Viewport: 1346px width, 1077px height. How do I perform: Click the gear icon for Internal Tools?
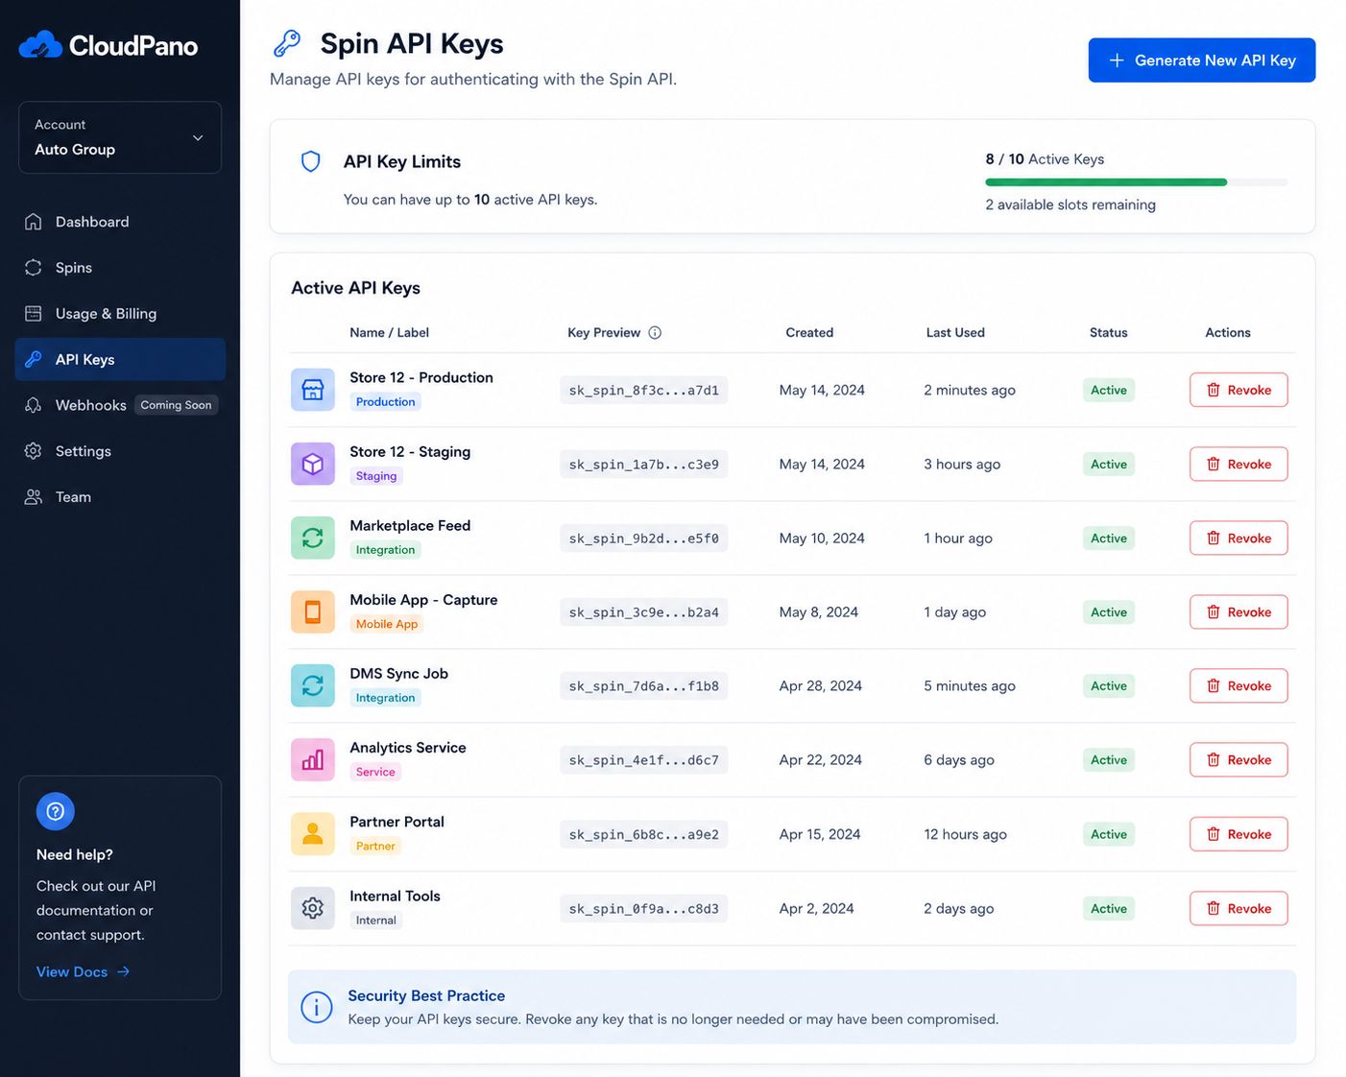tap(313, 908)
